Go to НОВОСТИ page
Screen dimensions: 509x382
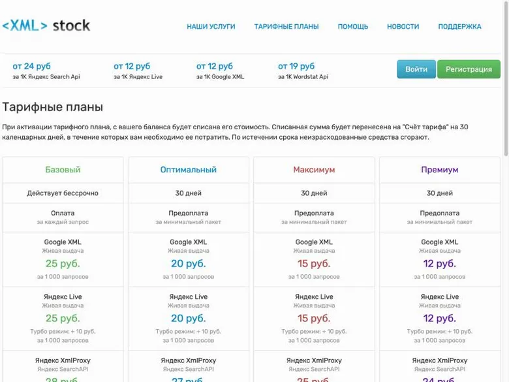point(403,27)
